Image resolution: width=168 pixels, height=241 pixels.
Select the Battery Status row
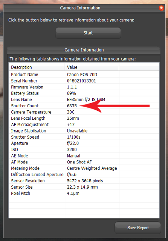coord(84,93)
